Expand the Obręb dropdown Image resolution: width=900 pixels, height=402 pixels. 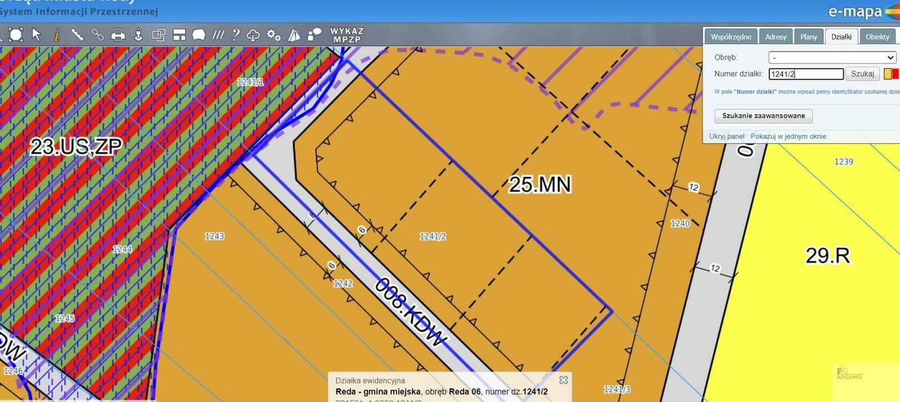point(832,57)
